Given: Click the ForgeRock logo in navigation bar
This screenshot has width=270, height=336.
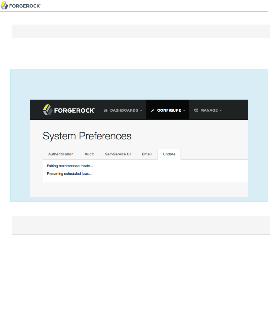Looking at the screenshot, I should (69, 110).
